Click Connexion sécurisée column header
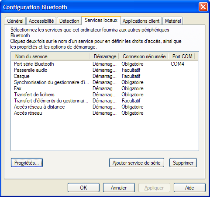The width and height of the screenshot is (210, 197). pos(144,56)
